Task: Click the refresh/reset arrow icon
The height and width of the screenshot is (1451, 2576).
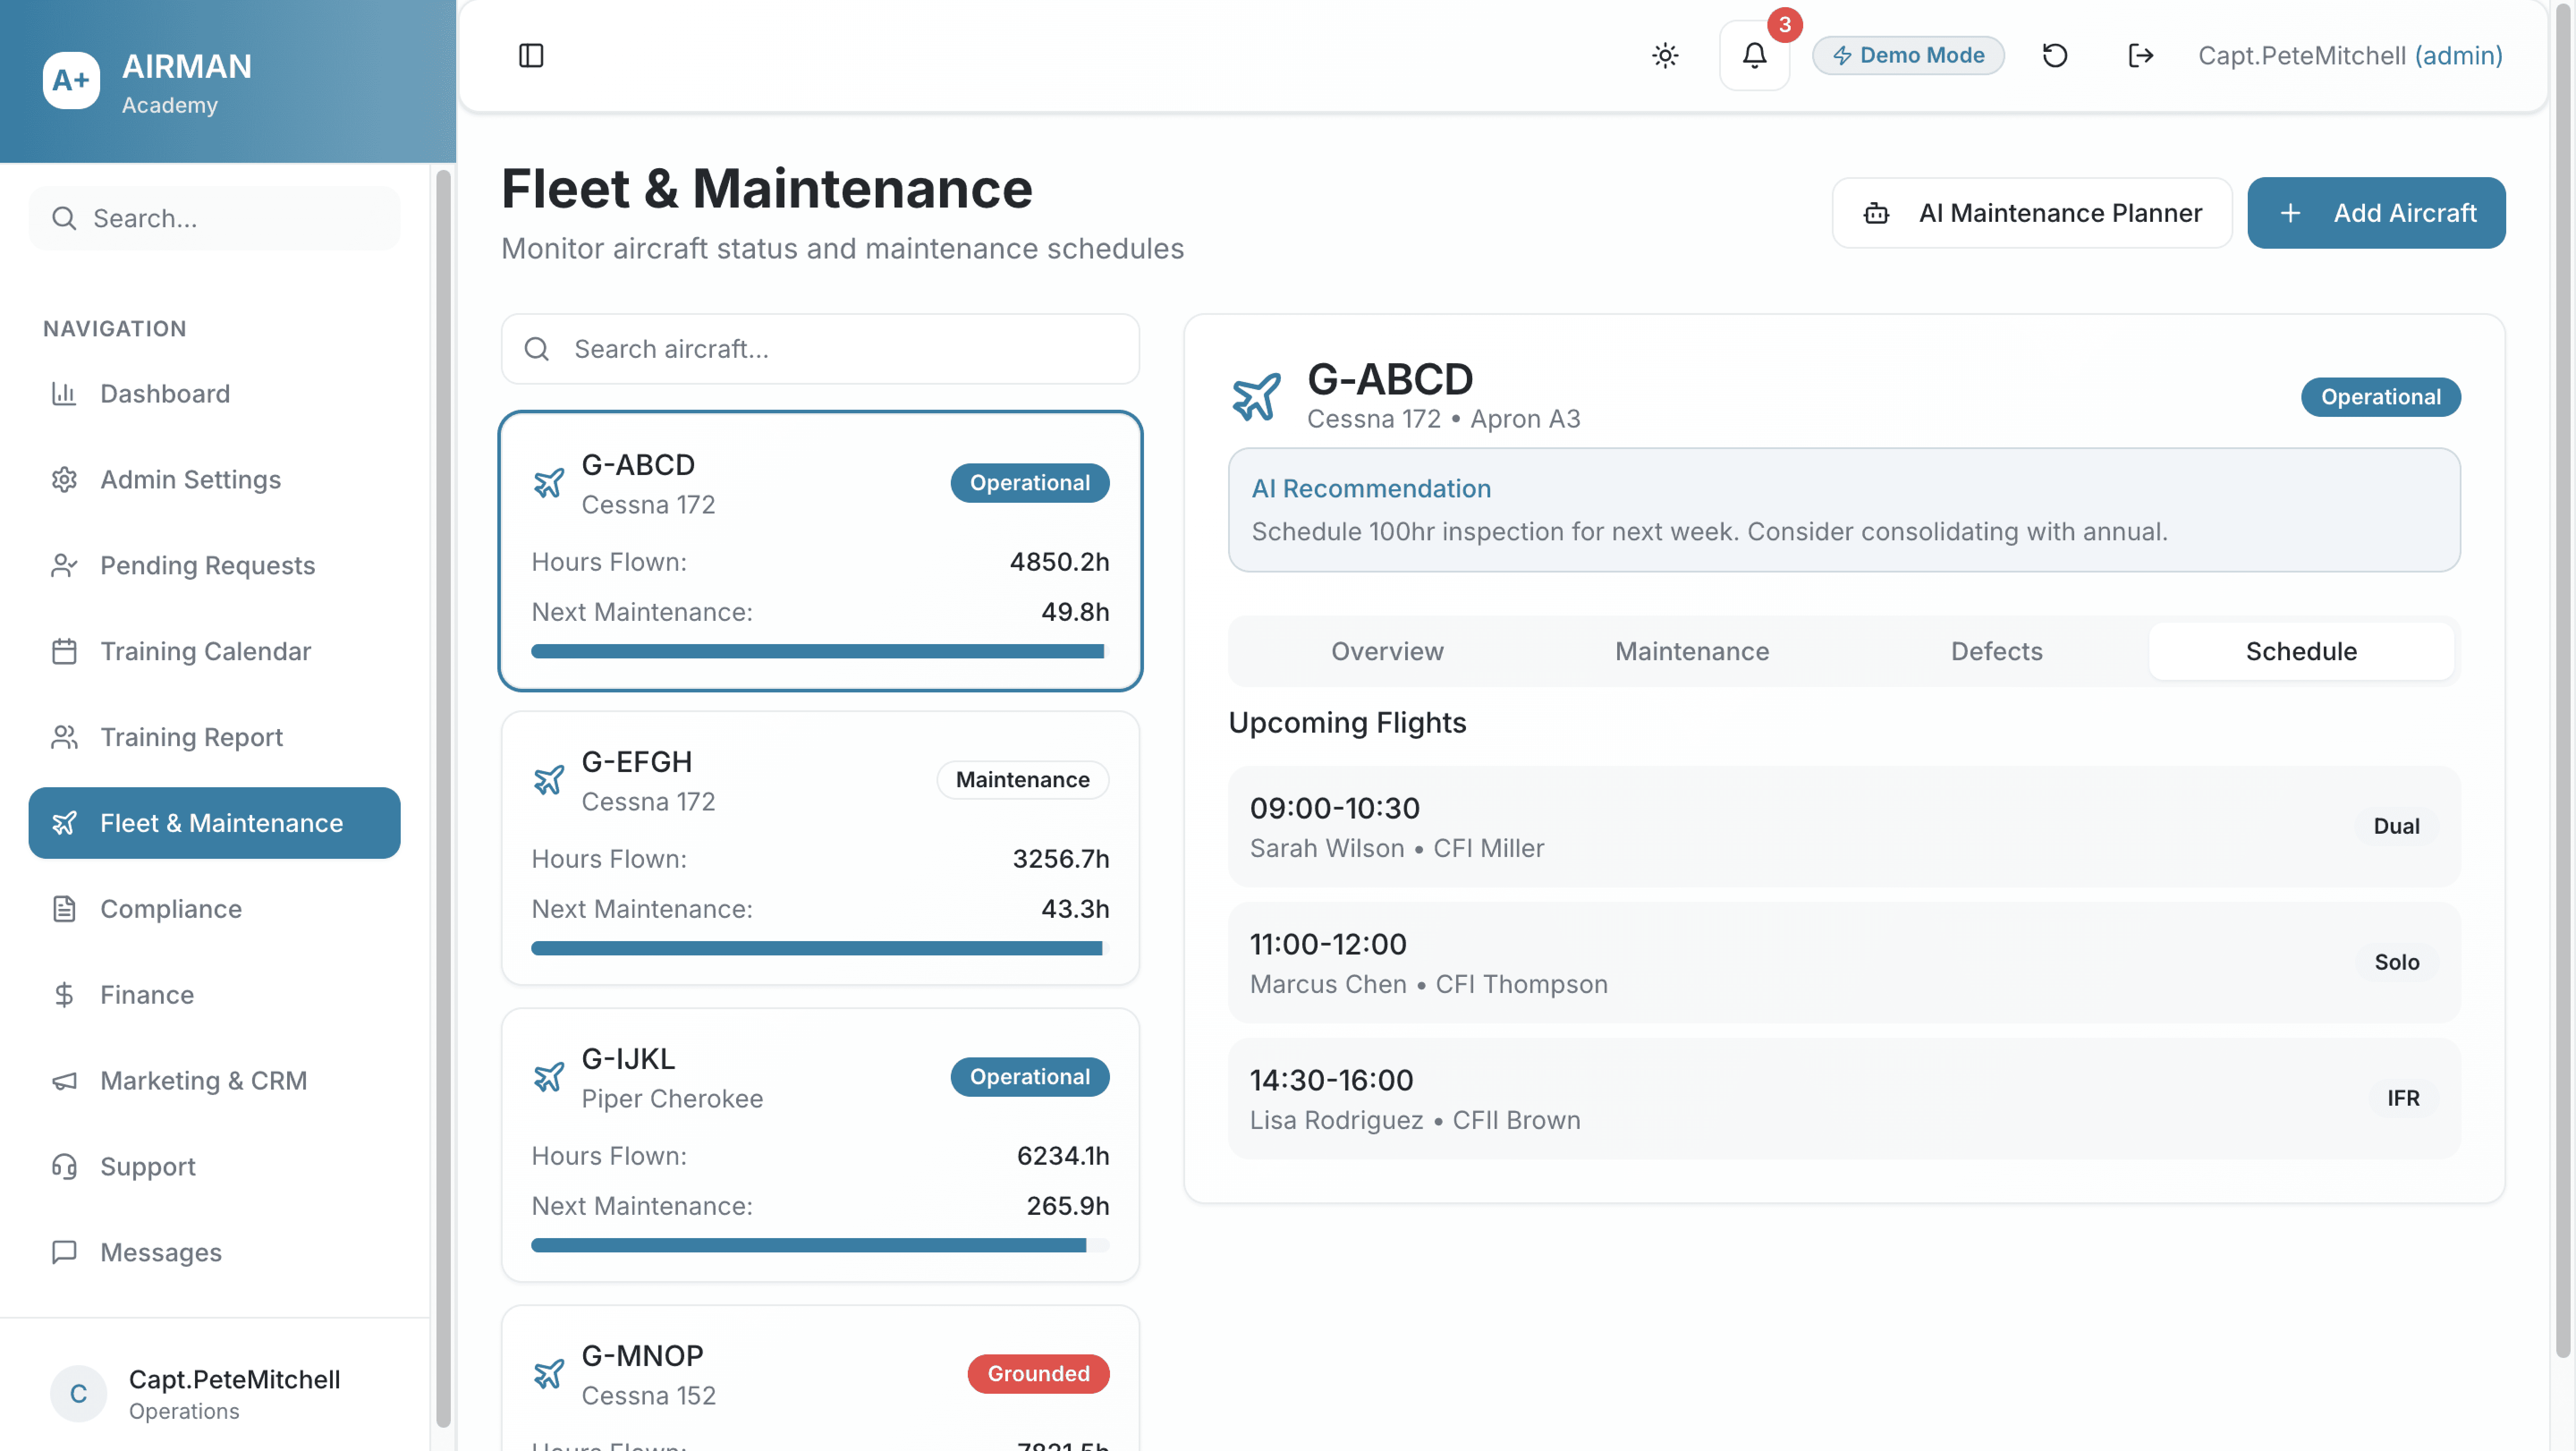Action: [2054, 56]
